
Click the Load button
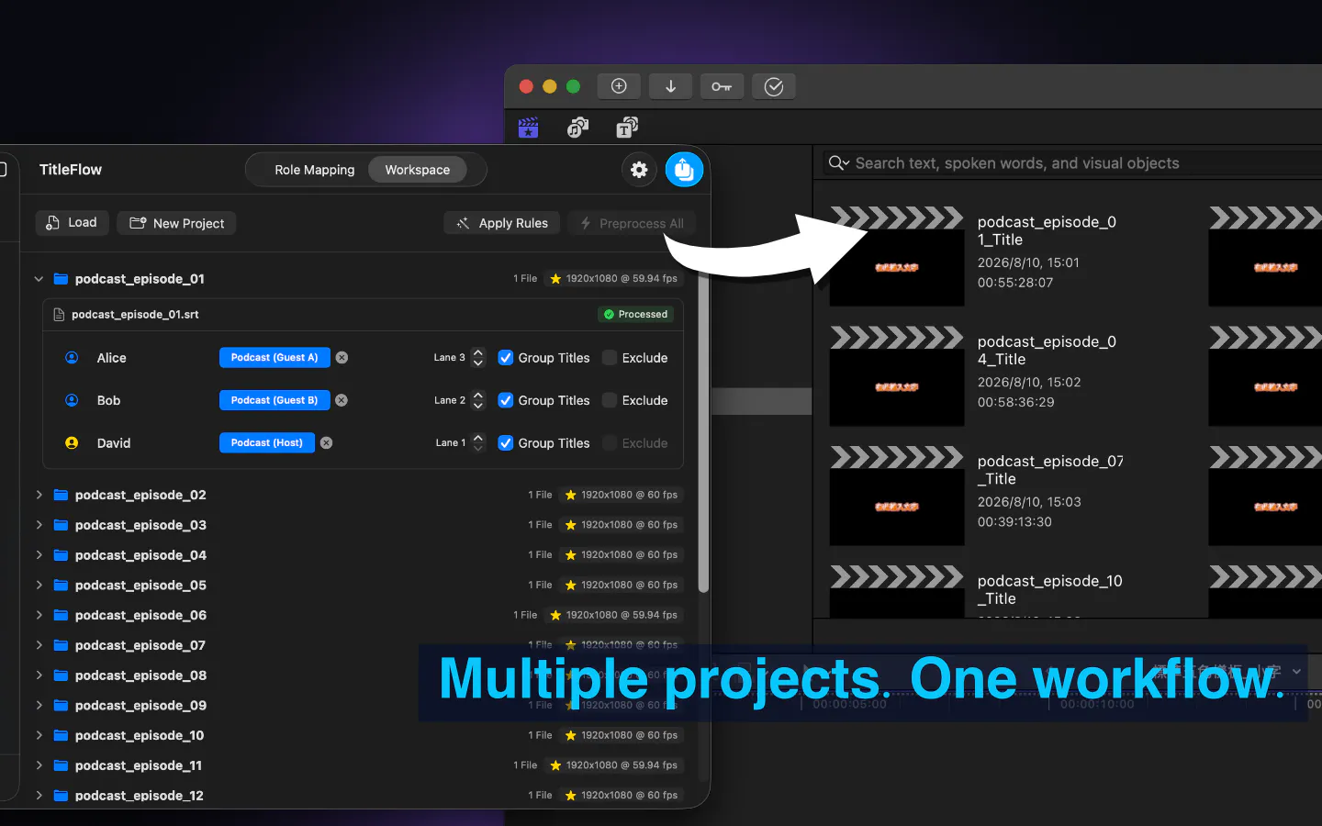pos(72,223)
